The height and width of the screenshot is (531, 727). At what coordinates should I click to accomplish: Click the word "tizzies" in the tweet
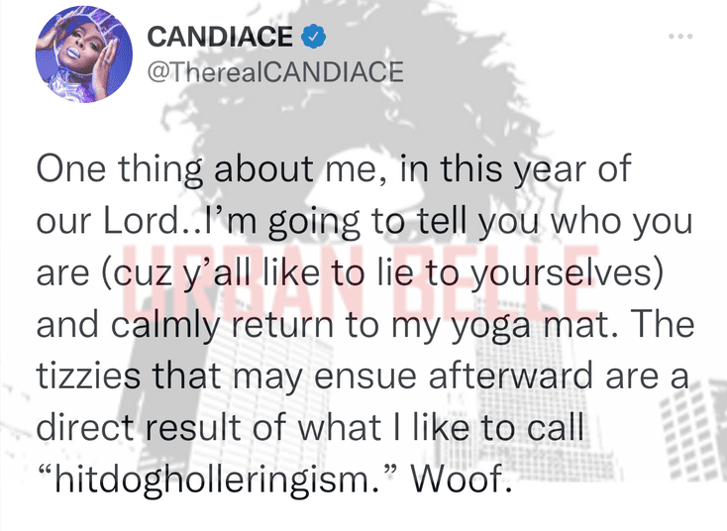[x=88, y=375]
